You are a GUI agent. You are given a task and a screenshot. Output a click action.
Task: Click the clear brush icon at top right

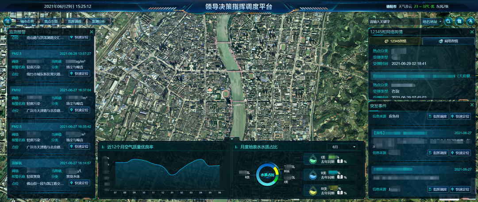tap(470, 21)
